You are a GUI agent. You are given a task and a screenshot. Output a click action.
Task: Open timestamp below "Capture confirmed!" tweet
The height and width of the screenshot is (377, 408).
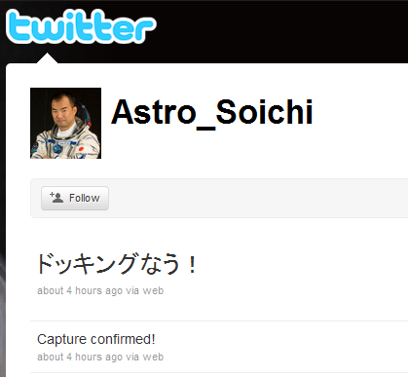coord(80,357)
